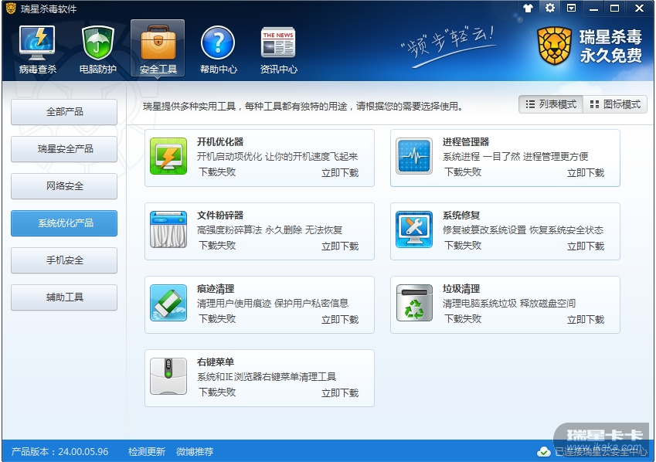Switch to 图标模式 icon view

(615, 104)
